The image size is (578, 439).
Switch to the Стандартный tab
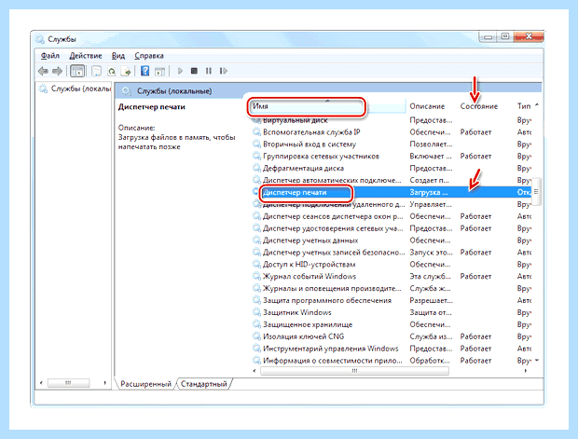click(x=204, y=384)
